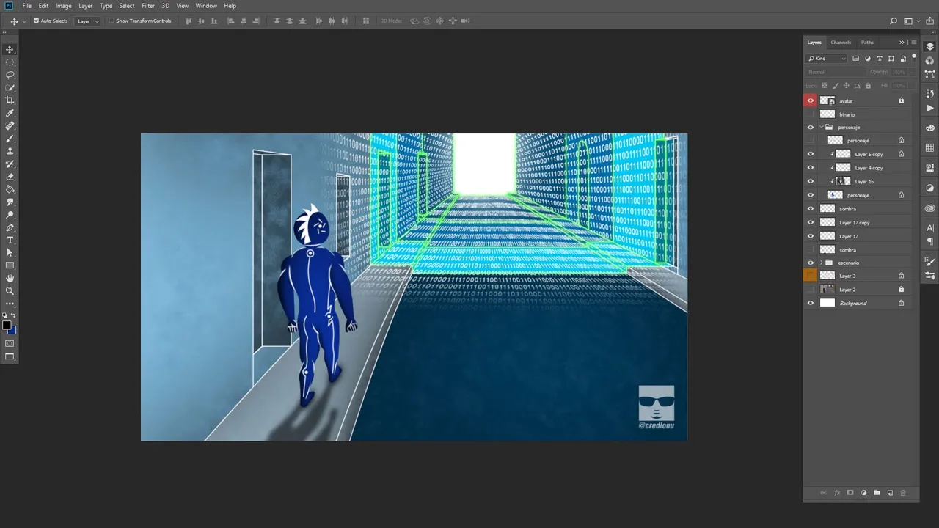Collapse panels with the double-arrow

tap(902, 43)
